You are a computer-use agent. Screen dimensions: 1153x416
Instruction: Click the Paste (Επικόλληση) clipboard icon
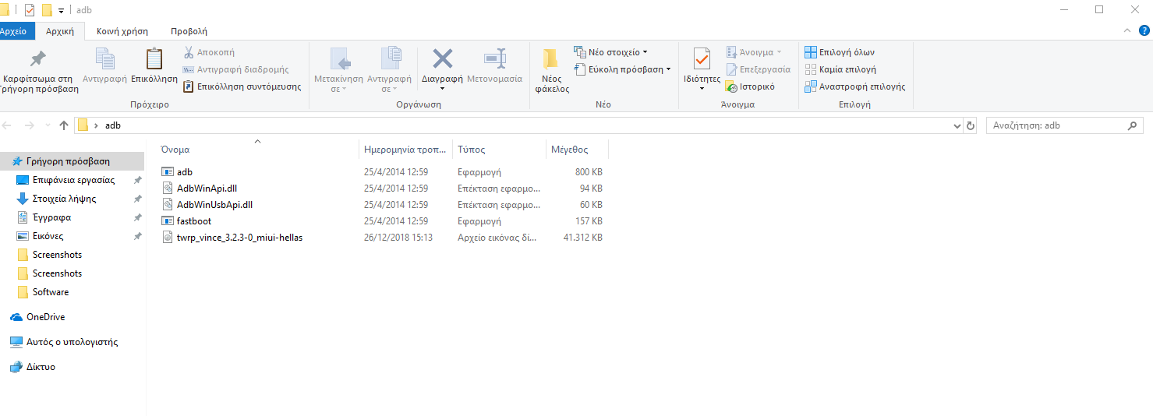pyautogui.click(x=154, y=60)
